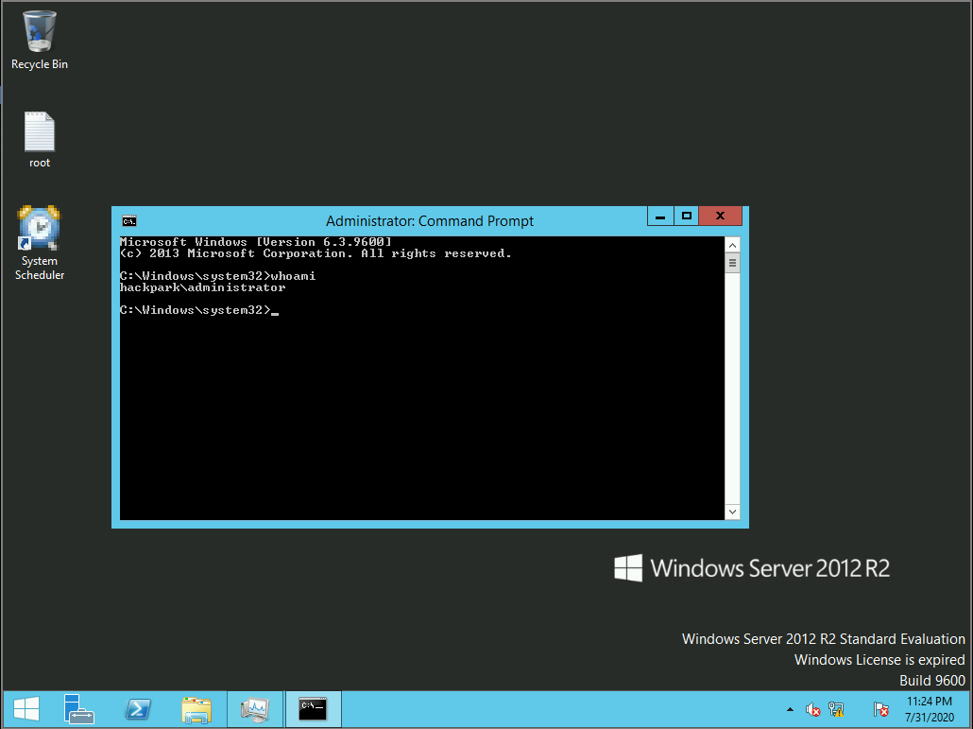Expand hidden icons in the system tray
The image size is (973, 729).
(x=791, y=707)
